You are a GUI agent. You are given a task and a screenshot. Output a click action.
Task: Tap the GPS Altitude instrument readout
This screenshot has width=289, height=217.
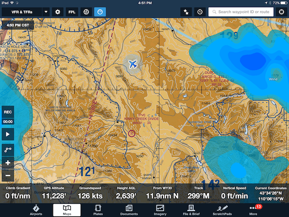pyautogui.click(x=54, y=193)
